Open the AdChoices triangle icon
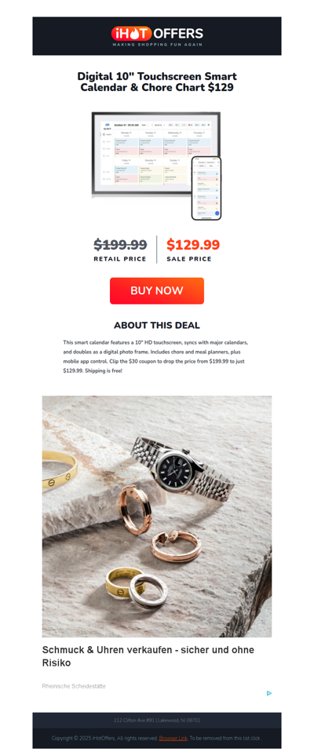314x749 pixels. click(269, 693)
